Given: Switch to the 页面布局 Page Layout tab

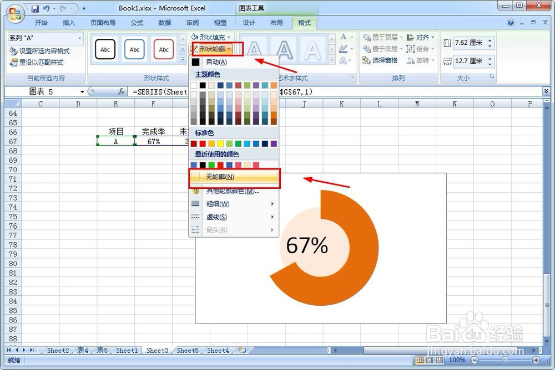Looking at the screenshot, I should click(103, 23).
